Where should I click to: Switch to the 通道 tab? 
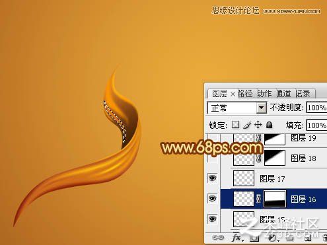pyautogui.click(x=283, y=94)
